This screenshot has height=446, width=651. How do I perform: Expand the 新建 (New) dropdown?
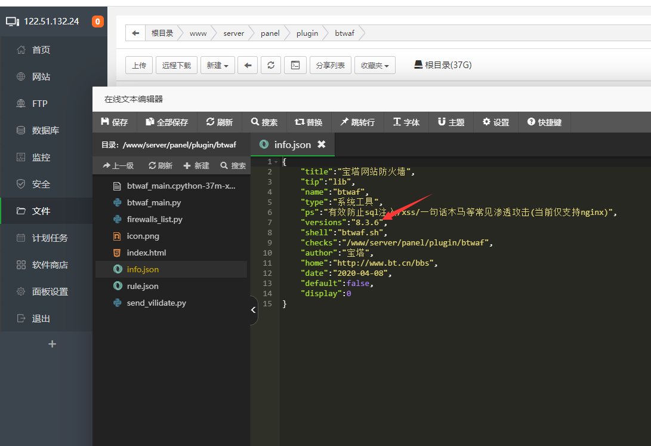pyautogui.click(x=217, y=64)
